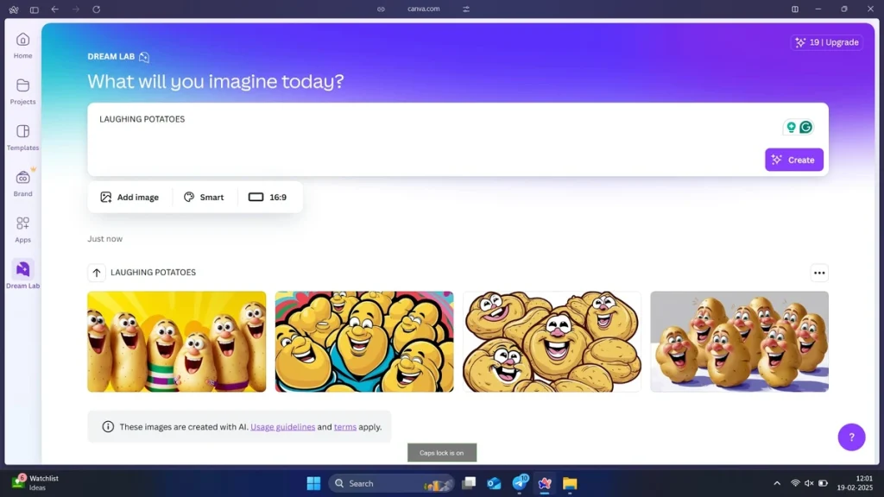Click the 19 | Upgrade credits button
The width and height of the screenshot is (884, 497).
(x=826, y=42)
